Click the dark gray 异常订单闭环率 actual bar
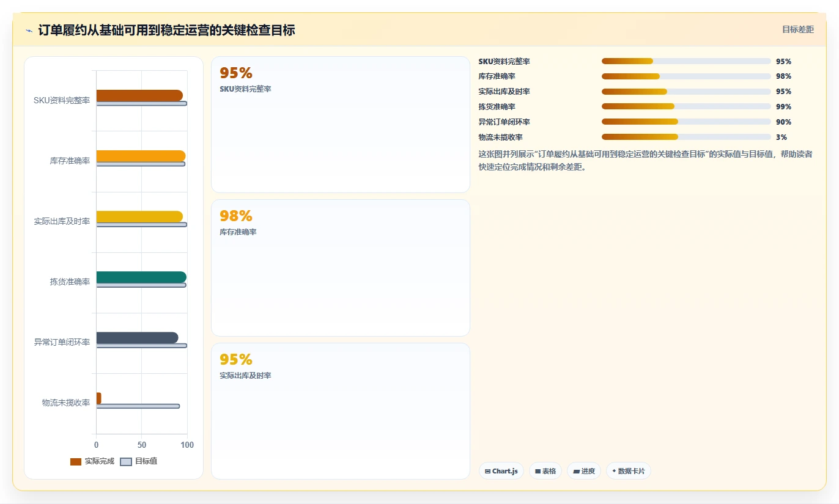 138,338
